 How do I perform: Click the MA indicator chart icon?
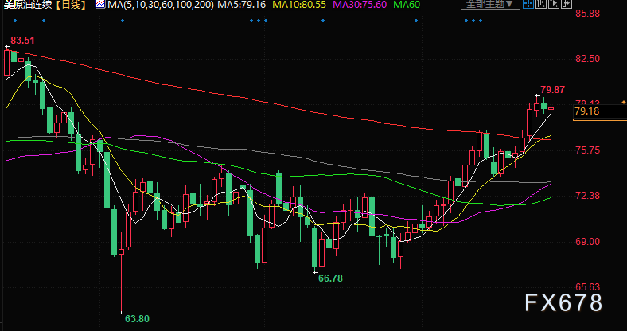pyautogui.click(x=101, y=5)
